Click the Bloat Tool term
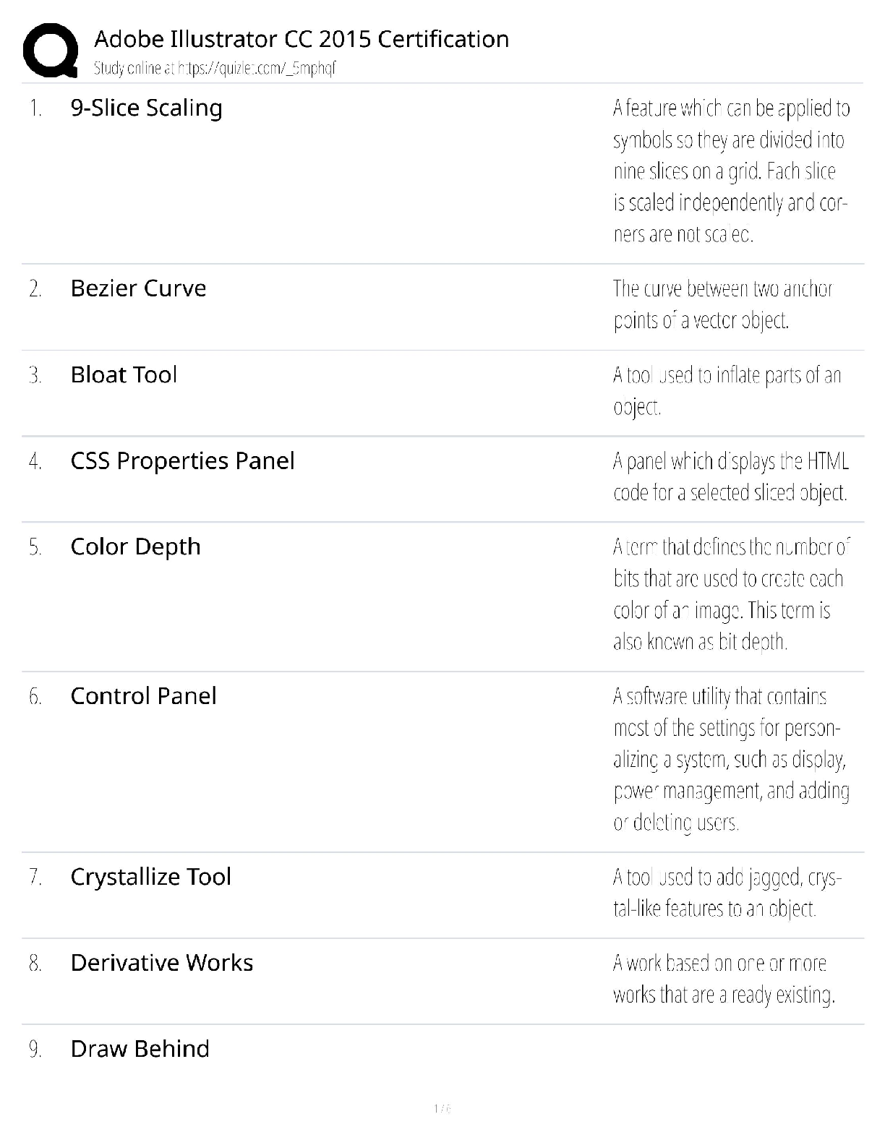 [124, 374]
